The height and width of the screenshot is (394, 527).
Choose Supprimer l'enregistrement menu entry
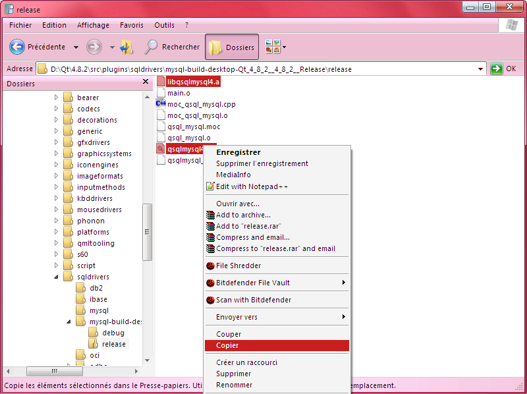point(262,163)
